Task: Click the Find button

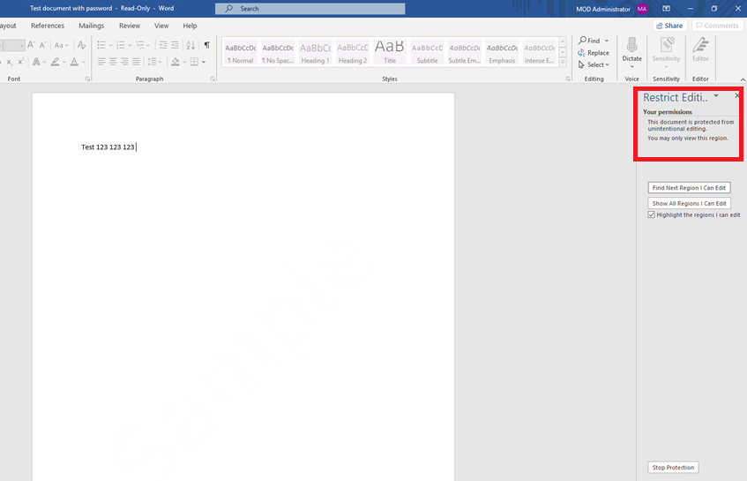Action: [x=589, y=41]
